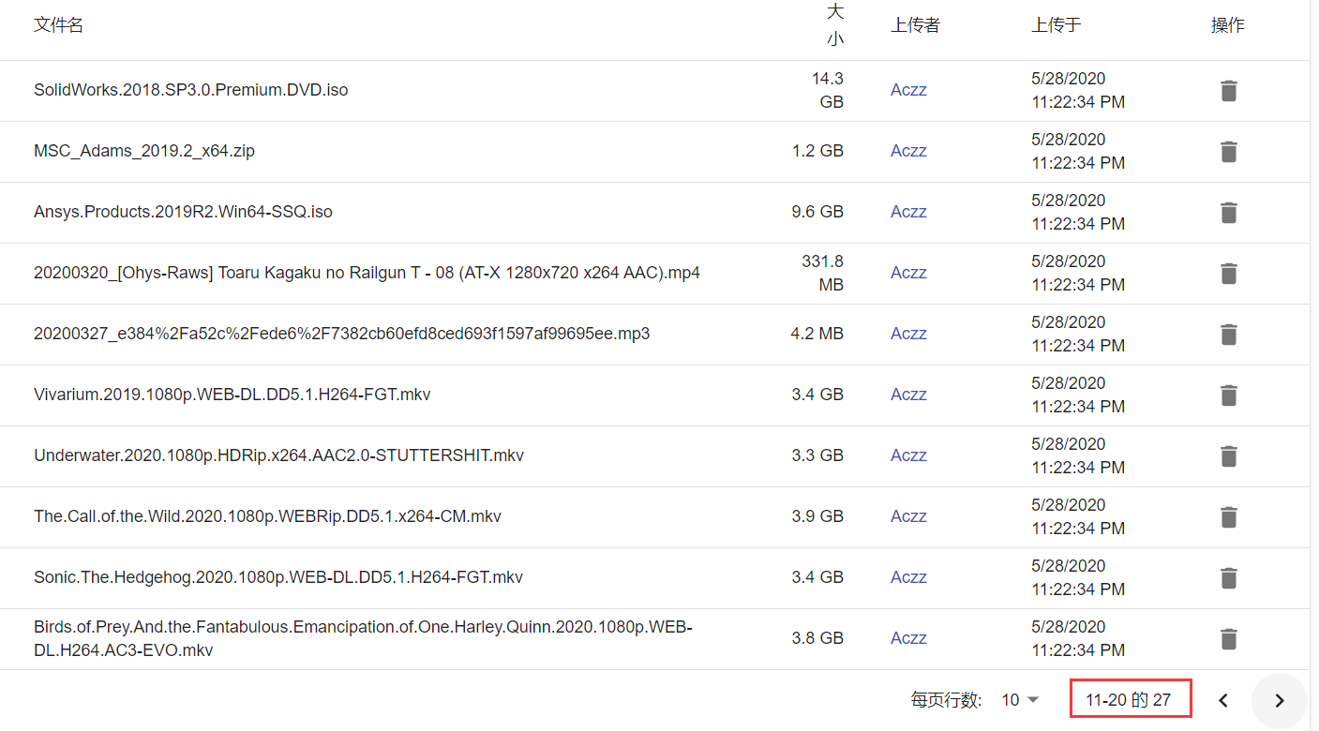Click Aczz link on the Birds.of.Prey row
Viewport: 1319px width, 731px height.
(x=907, y=637)
